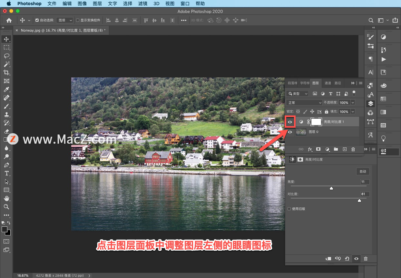The image size is (401, 278).
Task: Select the Move tool in the toolbox
Action: (x=6, y=39)
